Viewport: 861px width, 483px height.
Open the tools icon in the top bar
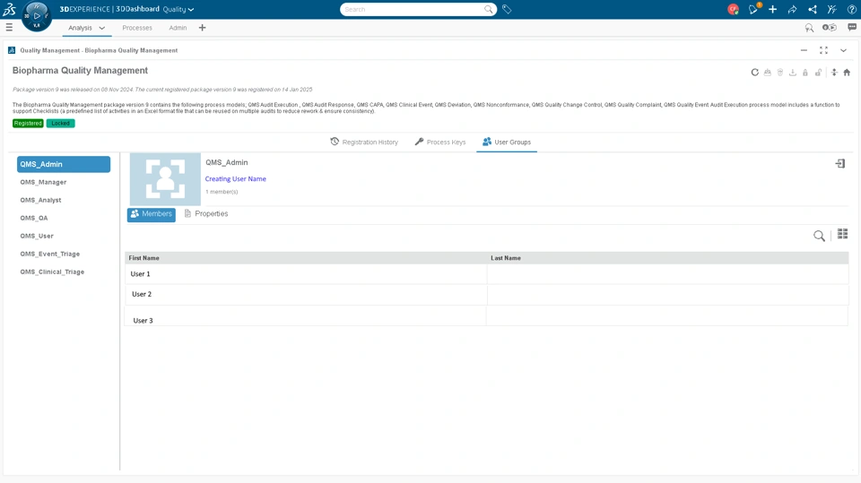832,9
